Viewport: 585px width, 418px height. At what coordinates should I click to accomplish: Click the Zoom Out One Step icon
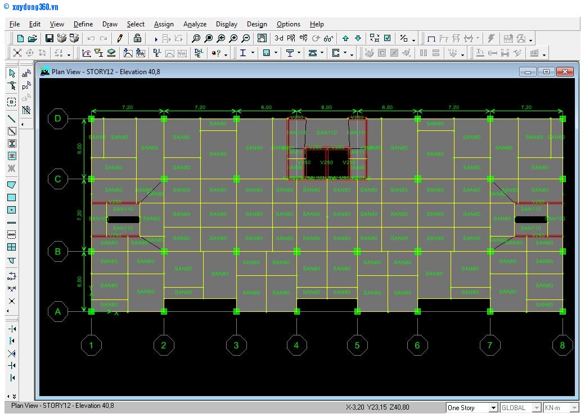click(x=245, y=38)
